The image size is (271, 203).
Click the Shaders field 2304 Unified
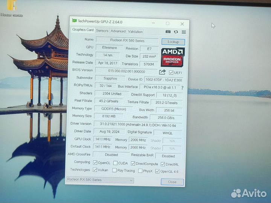click(112, 94)
